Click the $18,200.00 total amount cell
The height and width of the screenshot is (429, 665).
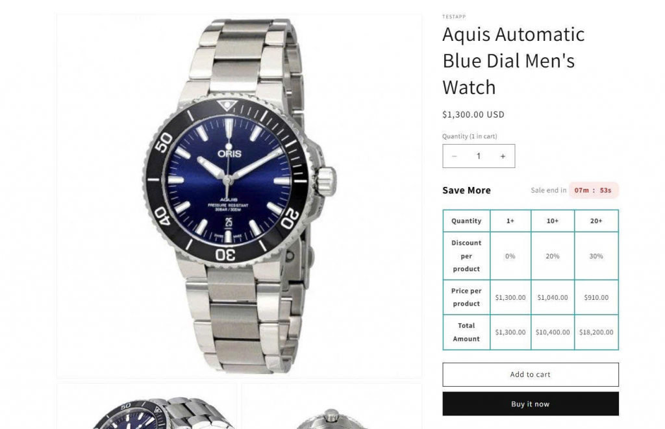click(596, 332)
